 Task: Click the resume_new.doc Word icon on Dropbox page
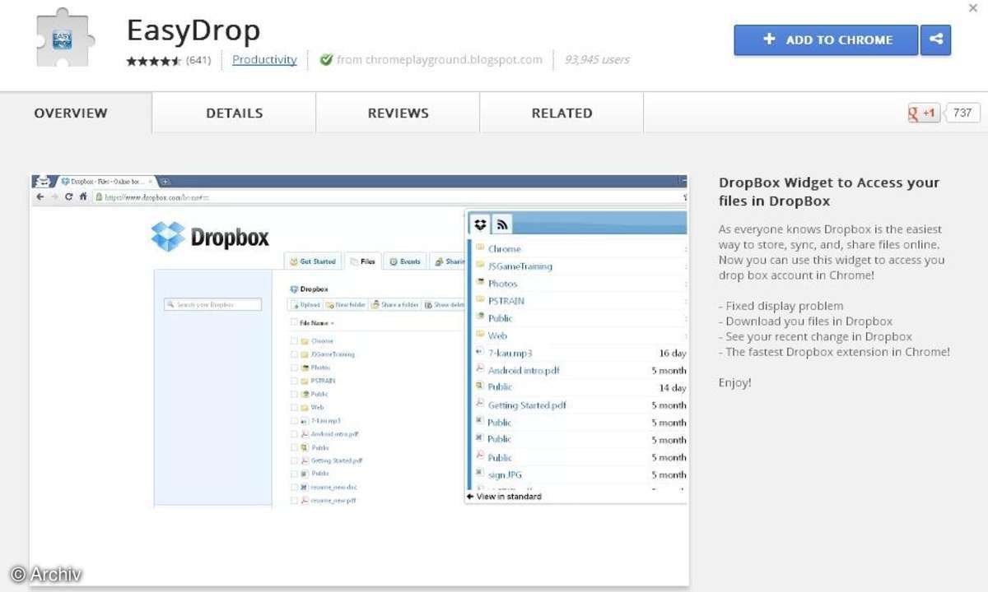304,487
